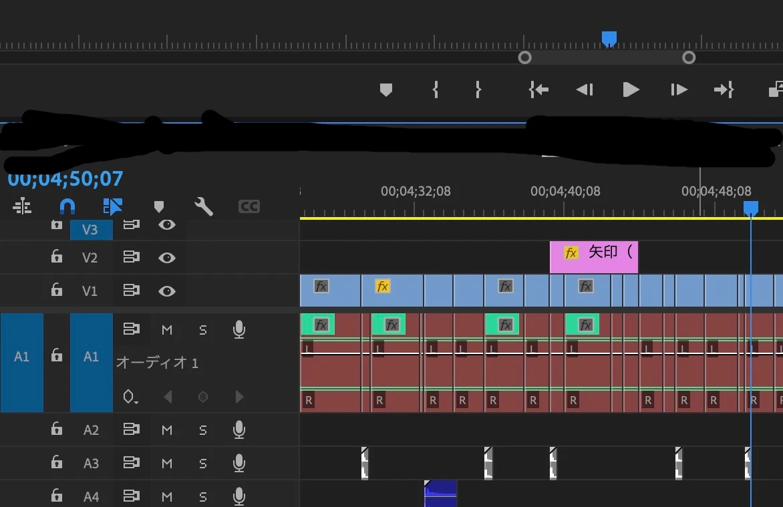The image size is (783, 507).
Task: Mute track A1 with M button
Action: [167, 330]
